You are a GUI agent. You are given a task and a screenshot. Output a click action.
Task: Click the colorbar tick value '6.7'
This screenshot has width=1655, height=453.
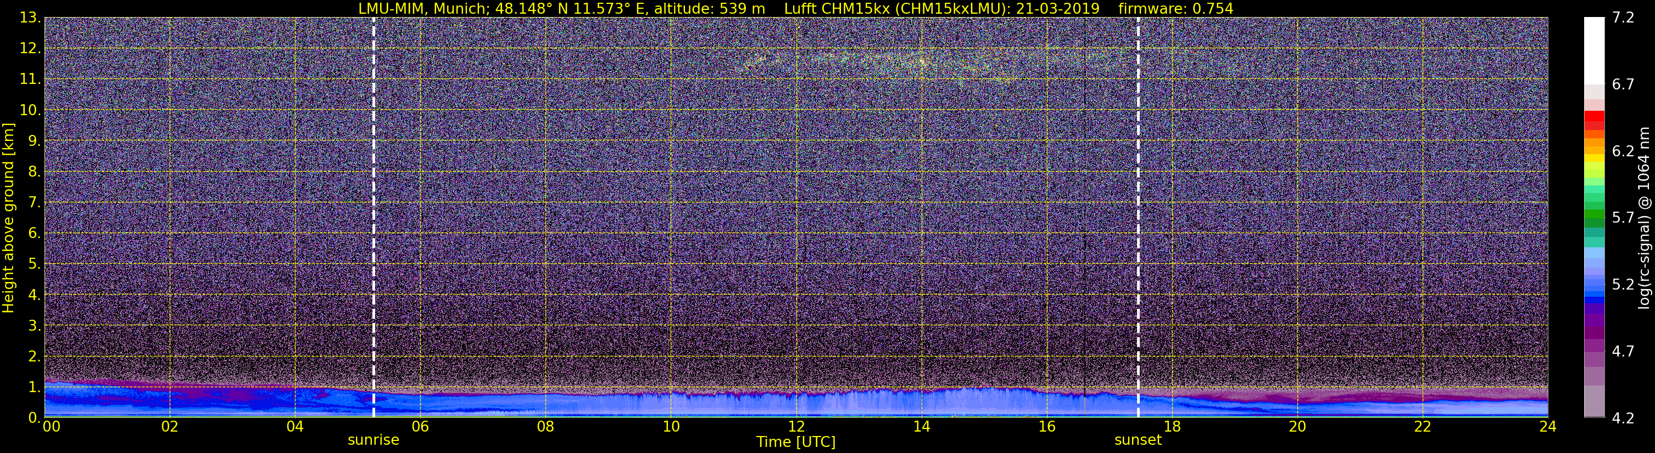click(1624, 84)
